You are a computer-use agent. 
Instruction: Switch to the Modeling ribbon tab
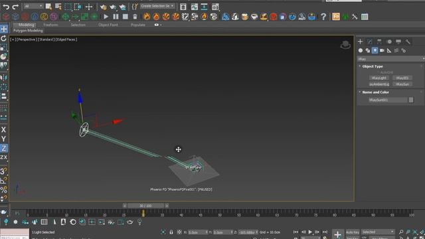26,25
